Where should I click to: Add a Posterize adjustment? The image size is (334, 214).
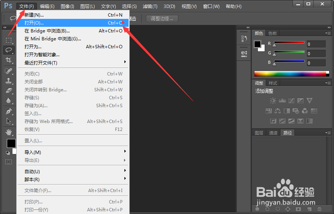(282, 121)
